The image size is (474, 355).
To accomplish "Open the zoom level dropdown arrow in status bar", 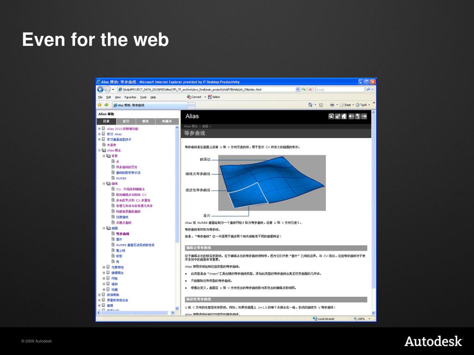I will click(369, 318).
